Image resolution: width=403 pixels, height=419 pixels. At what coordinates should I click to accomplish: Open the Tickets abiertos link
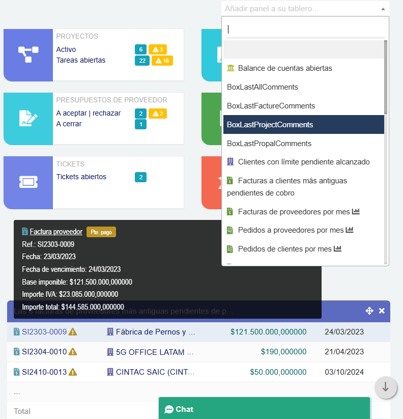coord(81,177)
